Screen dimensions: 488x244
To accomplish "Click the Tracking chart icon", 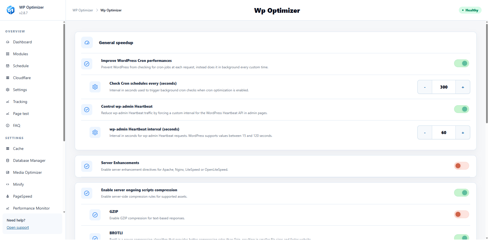I will tap(8, 102).
